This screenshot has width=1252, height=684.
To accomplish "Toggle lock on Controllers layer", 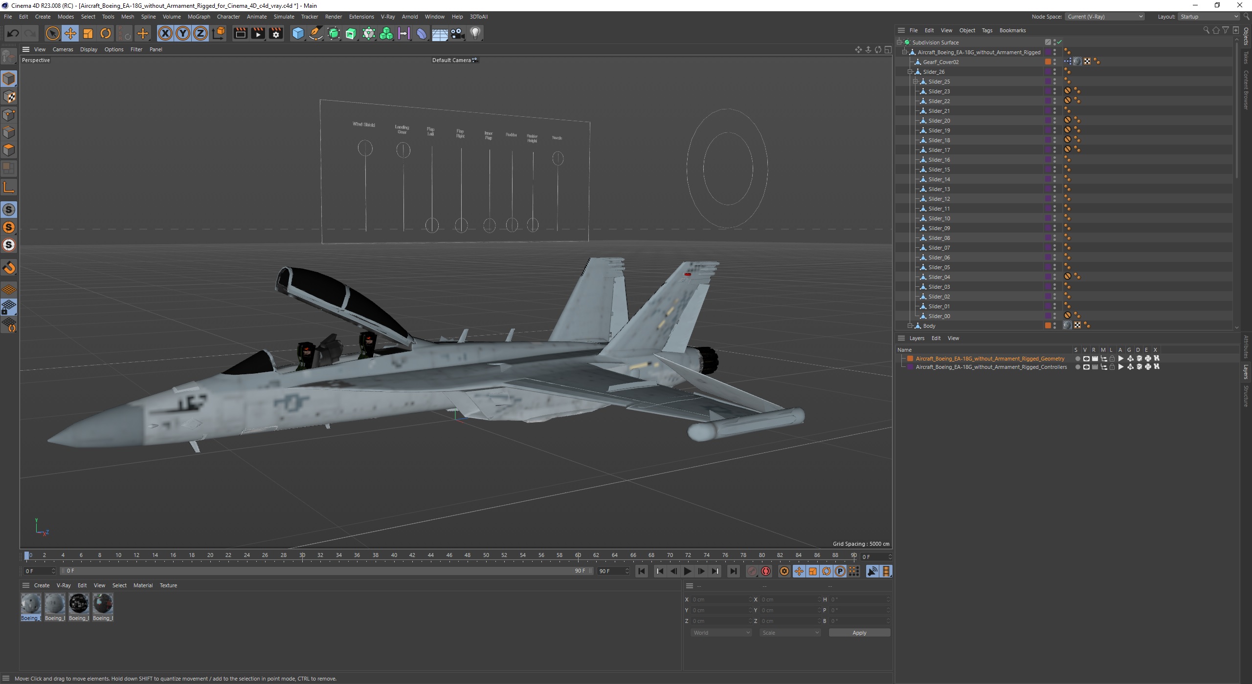I will pyautogui.click(x=1112, y=367).
